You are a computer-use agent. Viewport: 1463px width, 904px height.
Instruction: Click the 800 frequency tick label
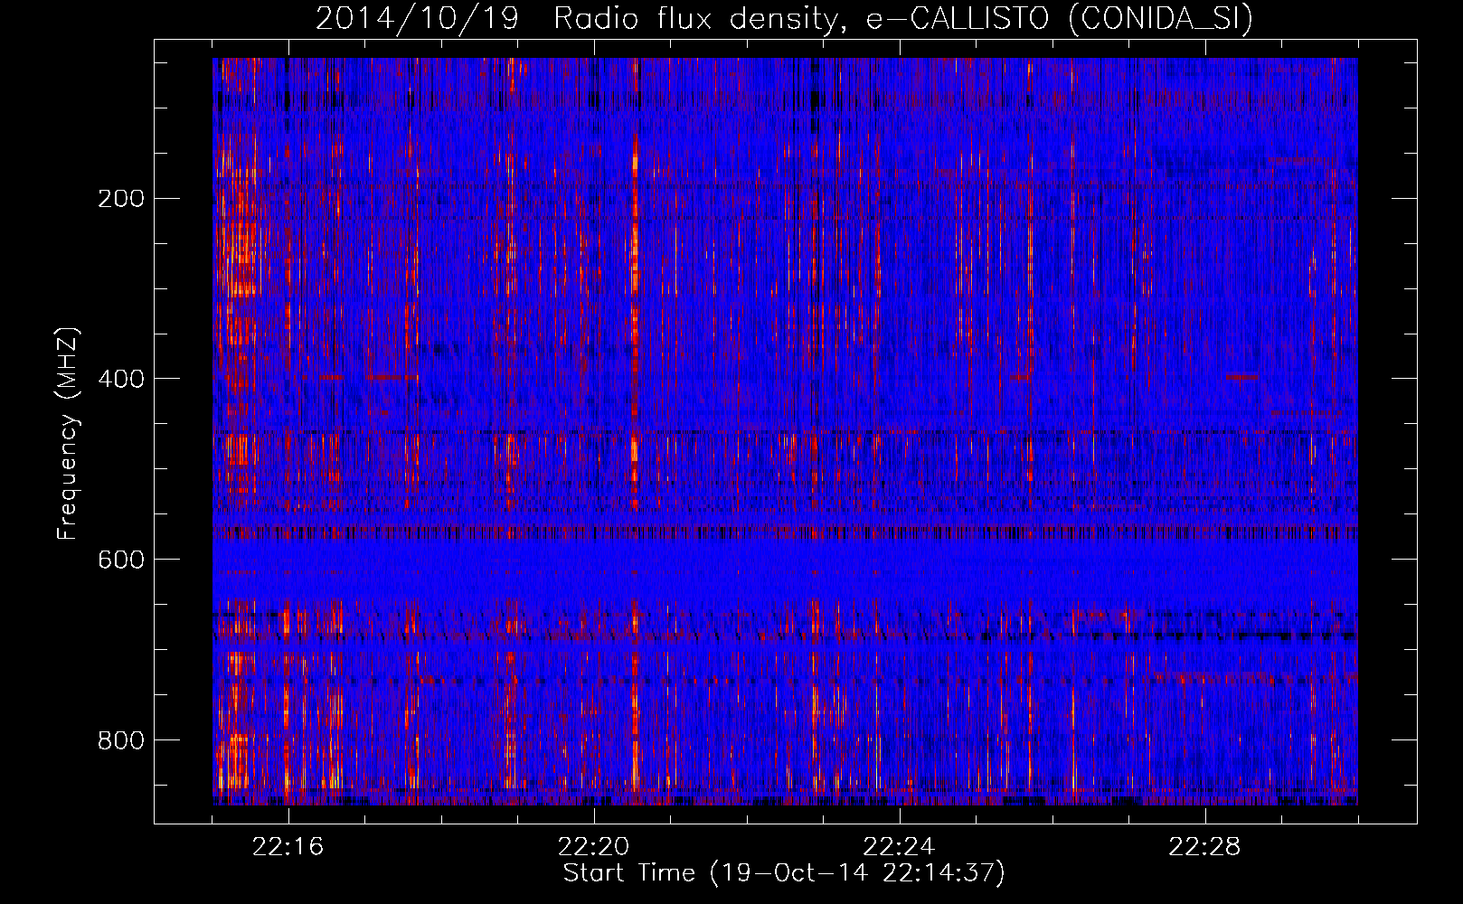(120, 740)
